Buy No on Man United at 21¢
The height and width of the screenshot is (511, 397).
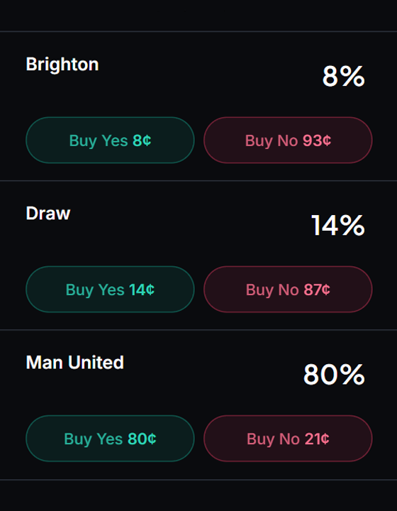(288, 439)
